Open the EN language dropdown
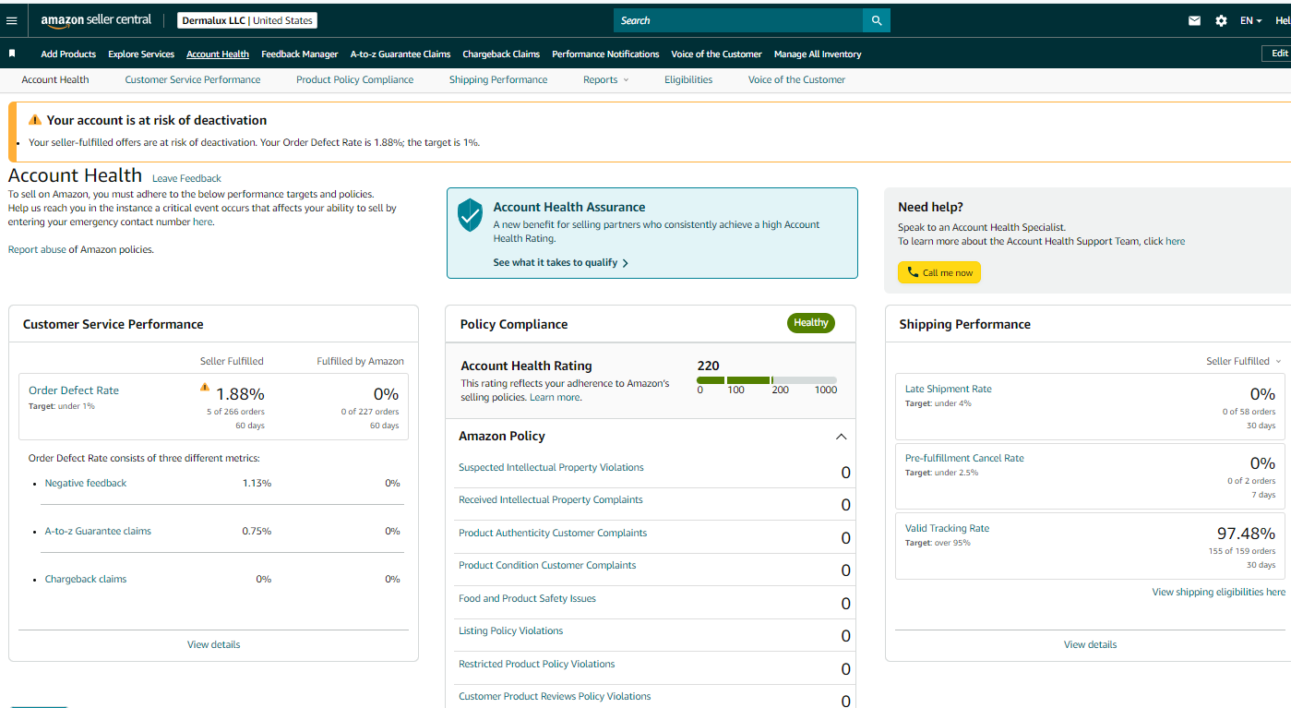The height and width of the screenshot is (708, 1291). (1250, 20)
